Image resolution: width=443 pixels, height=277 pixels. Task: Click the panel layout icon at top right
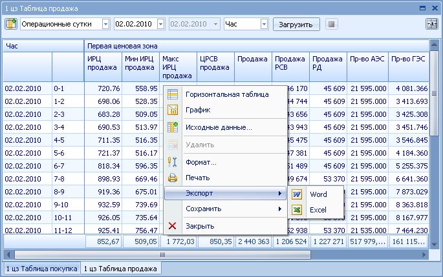431,24
